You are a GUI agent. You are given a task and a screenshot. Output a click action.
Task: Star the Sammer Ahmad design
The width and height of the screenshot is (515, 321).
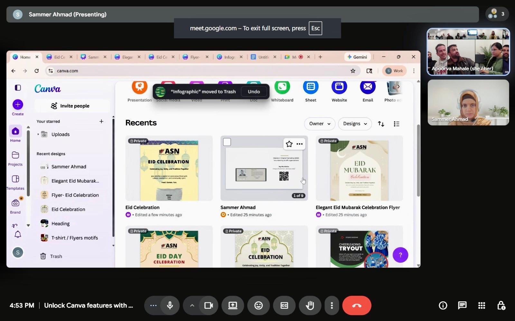point(289,144)
